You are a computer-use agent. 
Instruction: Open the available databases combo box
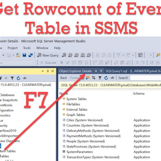(x=18, y=62)
